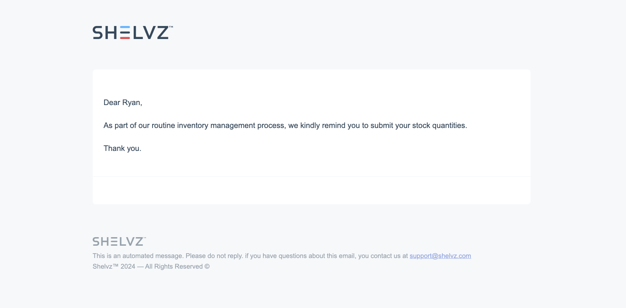Click the letter Z in the footer logo
The height and width of the screenshot is (308, 626).
click(x=139, y=242)
